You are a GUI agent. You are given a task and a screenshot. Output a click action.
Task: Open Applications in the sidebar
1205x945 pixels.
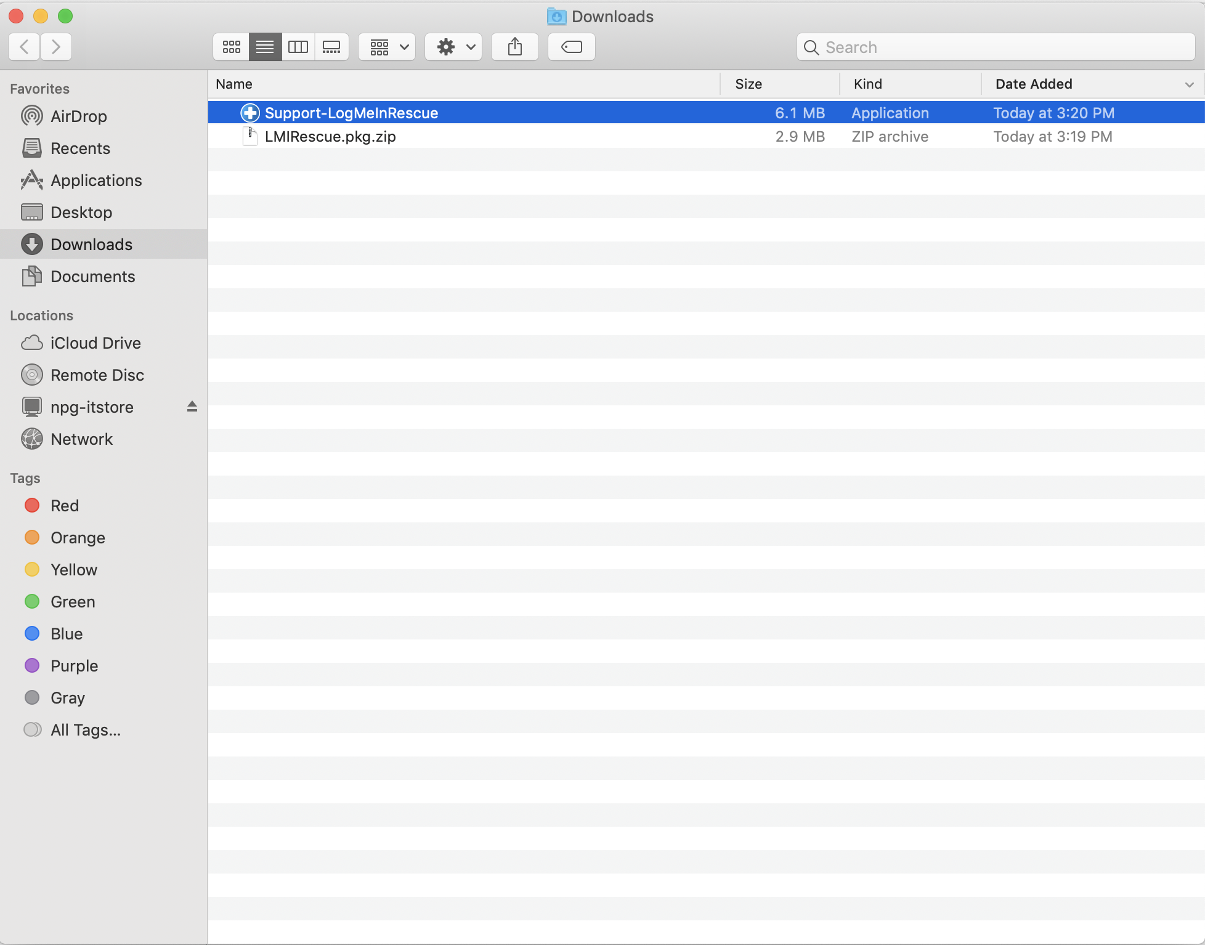coord(103,180)
